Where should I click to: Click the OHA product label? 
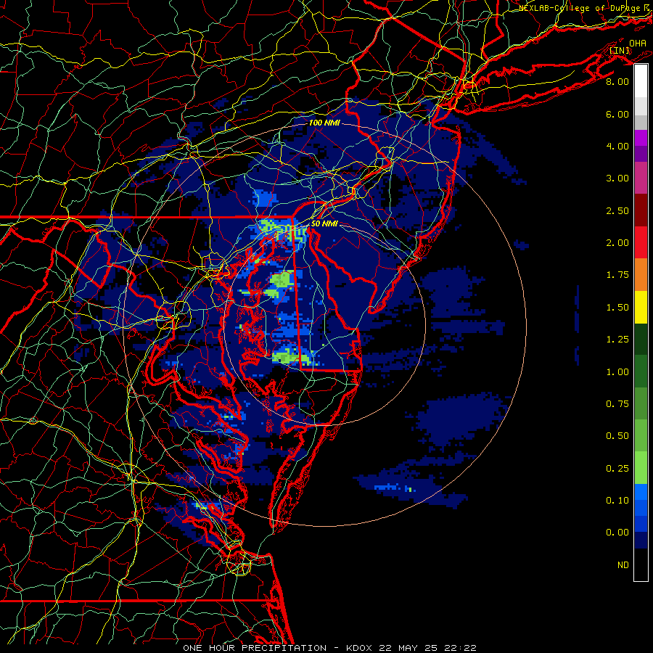[638, 44]
